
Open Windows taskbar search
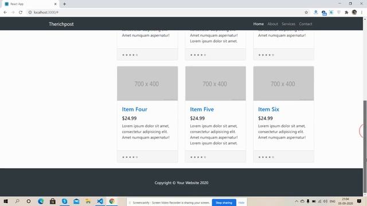pyautogui.click(x=17, y=201)
